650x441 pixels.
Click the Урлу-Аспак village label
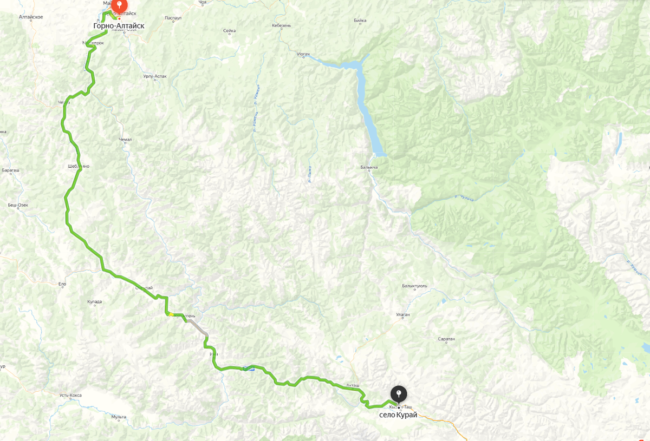coord(155,76)
